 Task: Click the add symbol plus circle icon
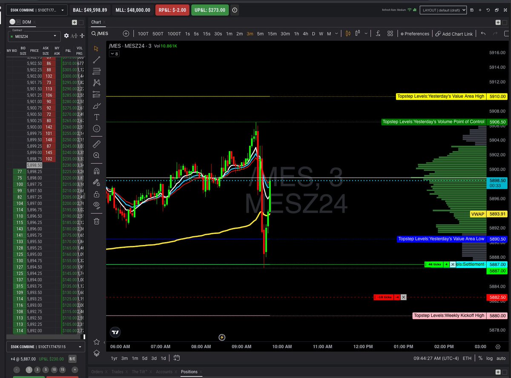(126, 34)
